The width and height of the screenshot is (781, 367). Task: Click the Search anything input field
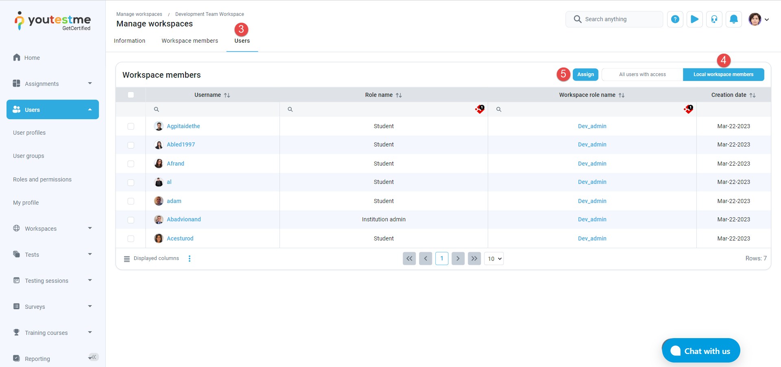click(618, 19)
